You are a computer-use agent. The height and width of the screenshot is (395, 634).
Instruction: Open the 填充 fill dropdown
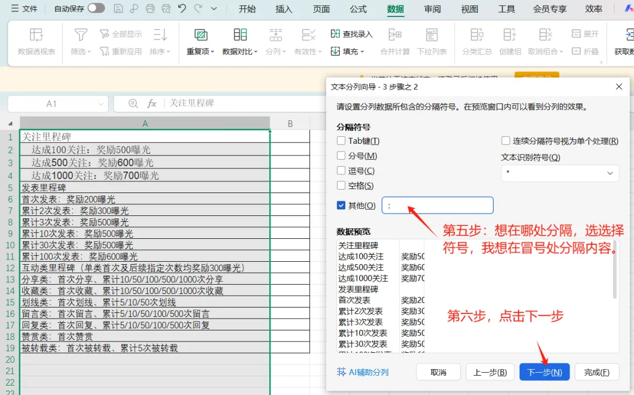pyautogui.click(x=348, y=51)
